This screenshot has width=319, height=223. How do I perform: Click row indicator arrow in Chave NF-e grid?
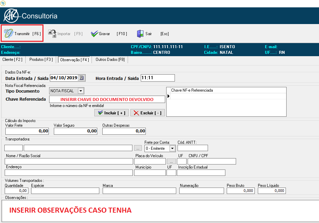(169, 96)
